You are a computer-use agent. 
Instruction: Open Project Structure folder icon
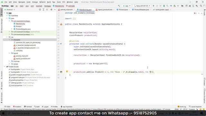[183, 6]
